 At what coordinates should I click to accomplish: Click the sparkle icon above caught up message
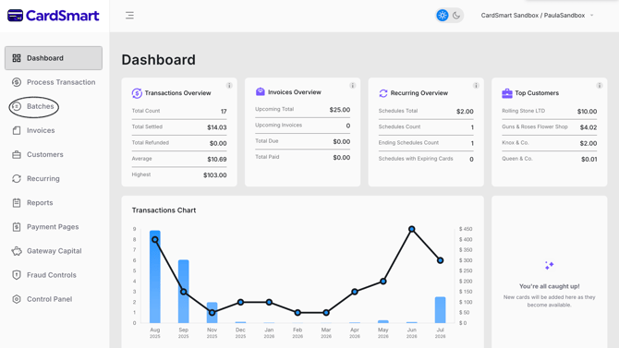[x=549, y=265]
